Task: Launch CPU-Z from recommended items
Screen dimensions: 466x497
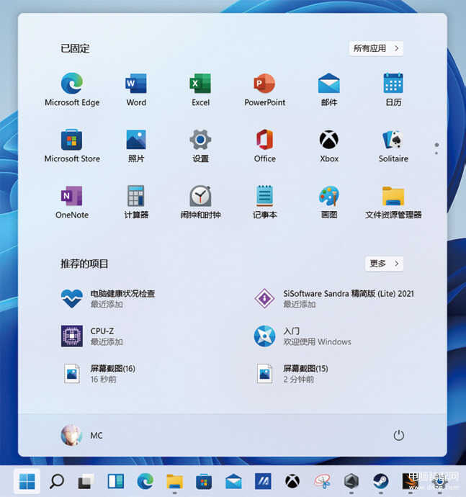Action: tap(92, 336)
